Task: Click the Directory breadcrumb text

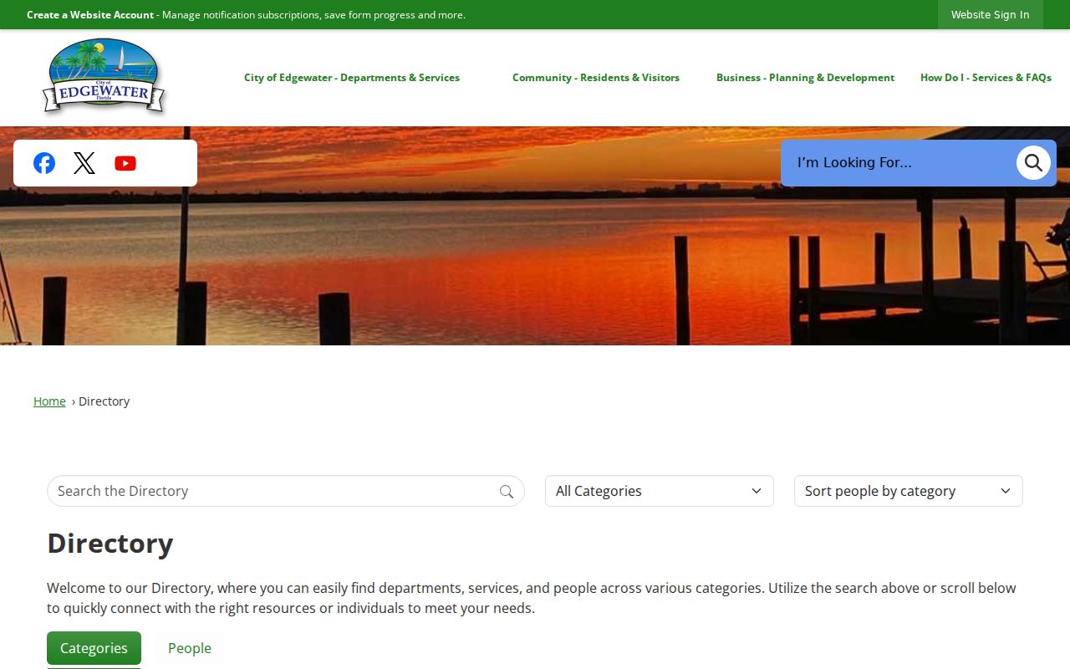Action: [104, 401]
